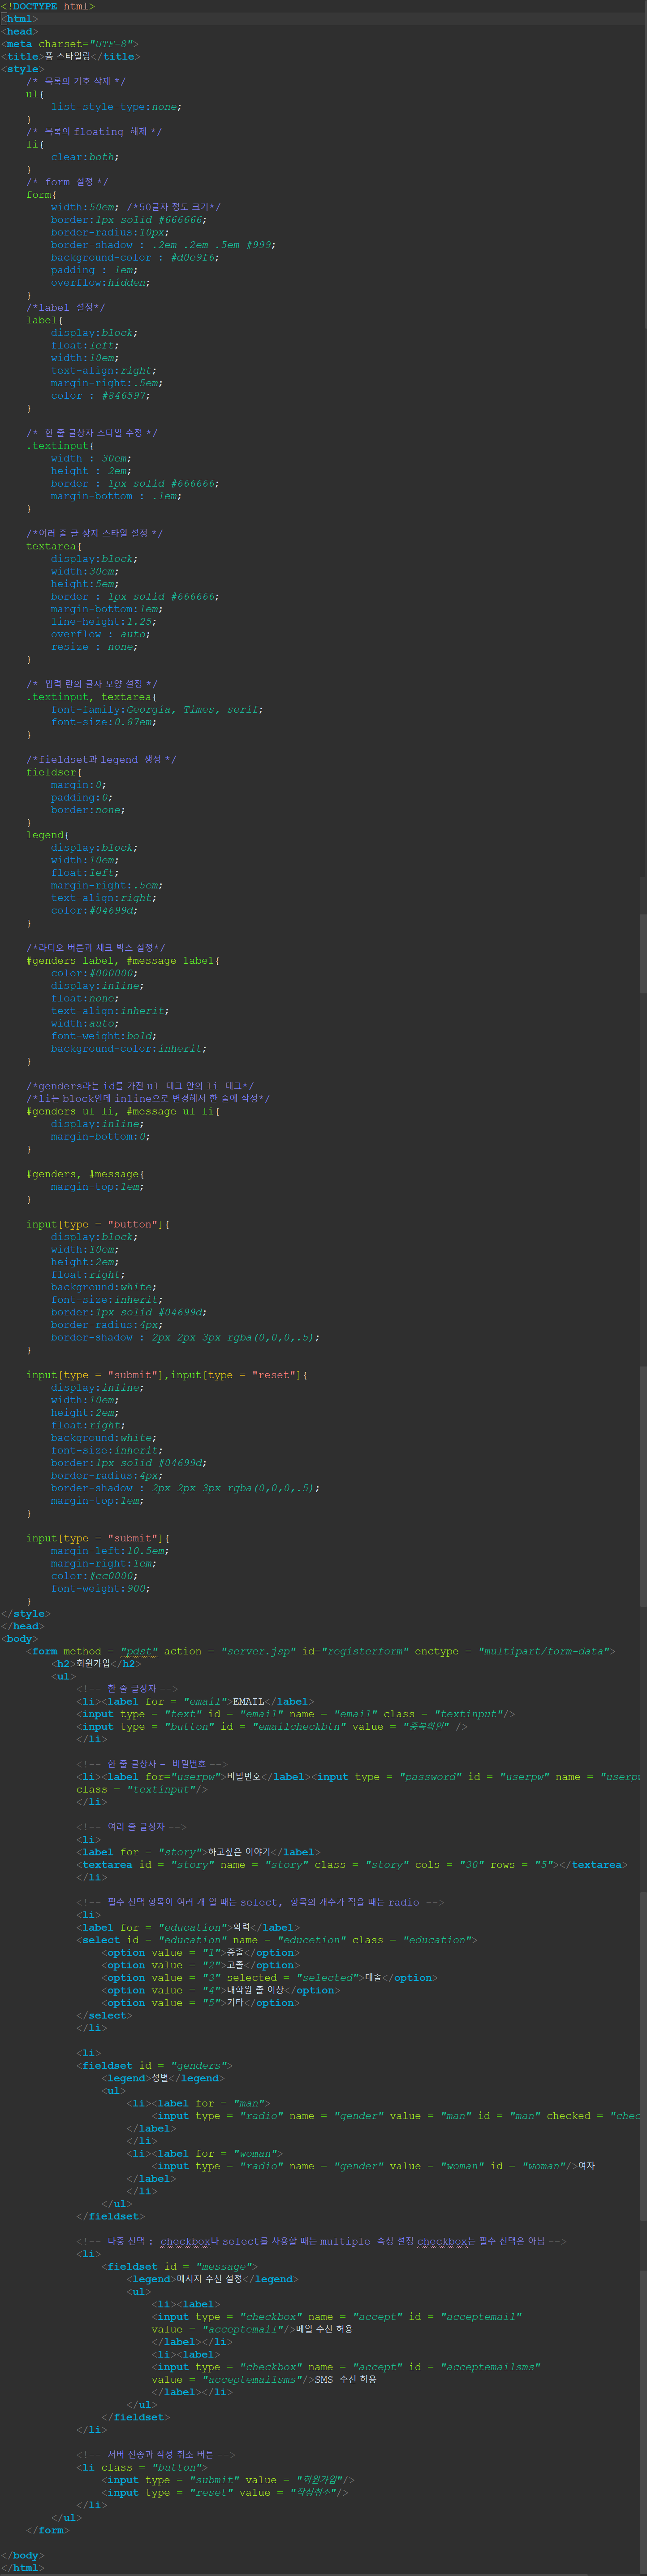Click the '#genders label, #message label{' line
Screen dimensions: 647x2576
point(123,960)
